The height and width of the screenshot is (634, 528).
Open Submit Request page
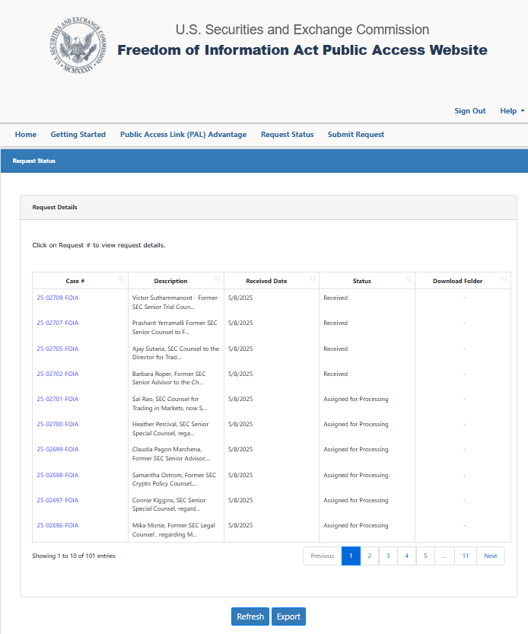356,135
